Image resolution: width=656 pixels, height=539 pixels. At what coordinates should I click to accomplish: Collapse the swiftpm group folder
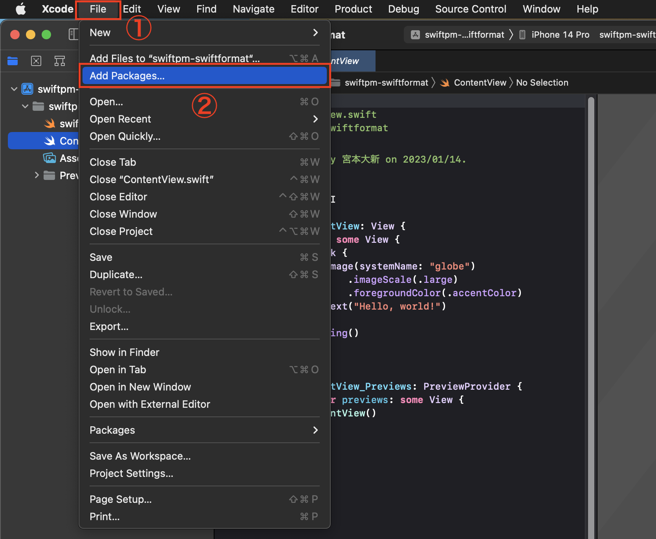tap(25, 106)
